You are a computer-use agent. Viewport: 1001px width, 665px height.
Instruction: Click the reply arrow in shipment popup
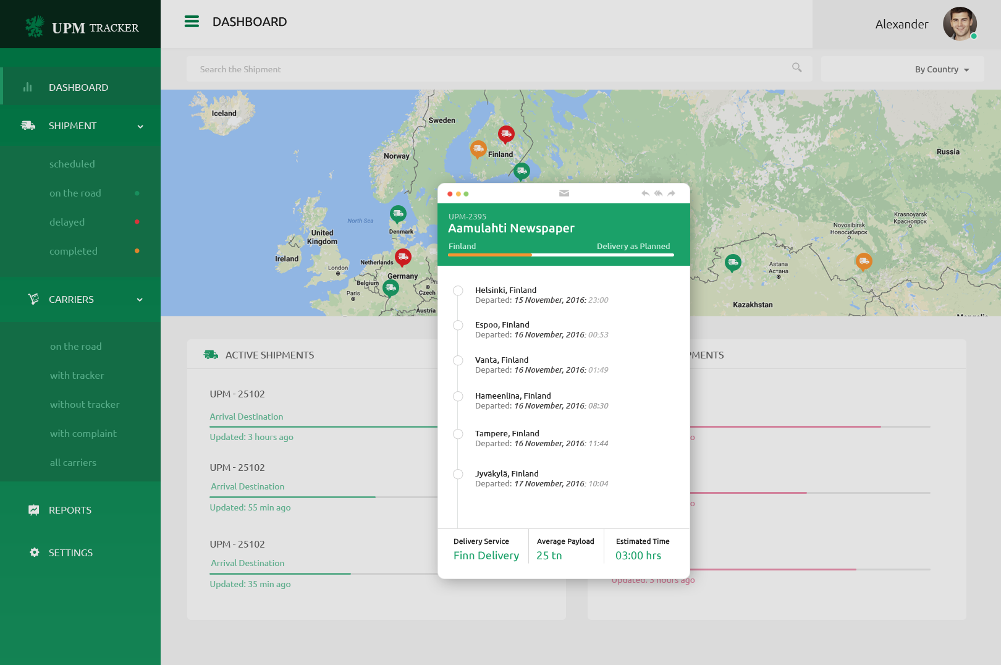point(645,193)
